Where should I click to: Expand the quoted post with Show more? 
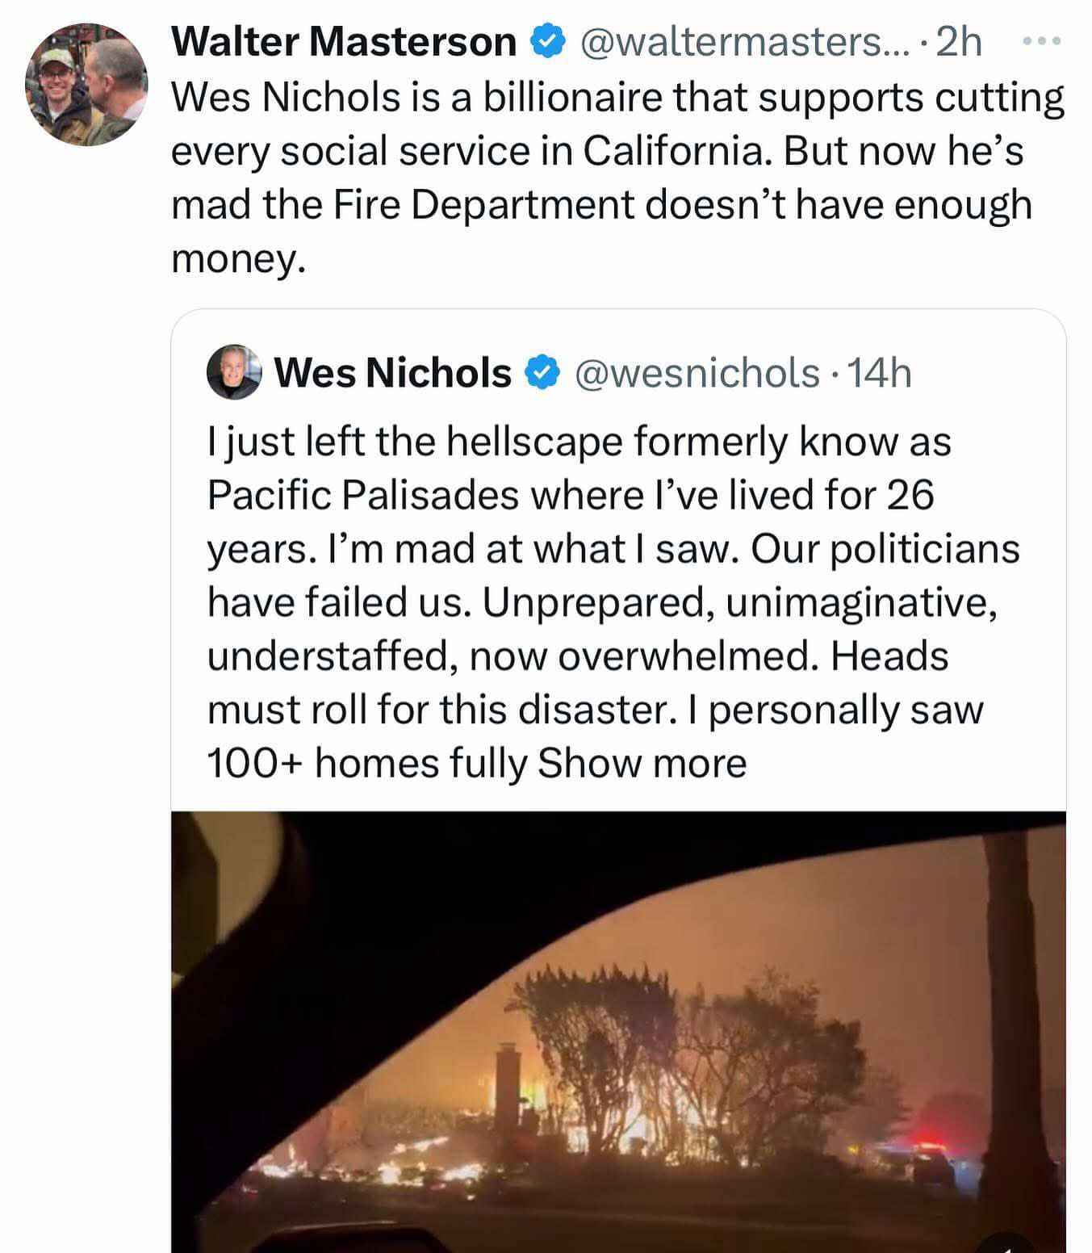(x=642, y=763)
